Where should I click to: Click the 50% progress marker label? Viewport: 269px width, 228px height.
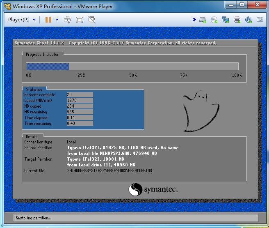133,75
